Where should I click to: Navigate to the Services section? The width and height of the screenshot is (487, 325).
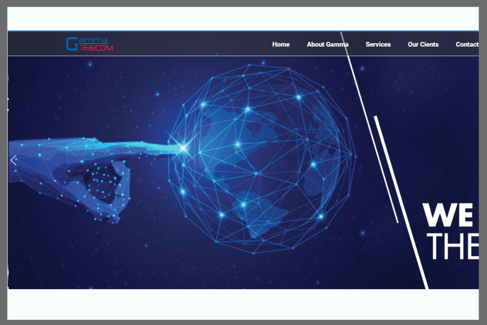(x=378, y=44)
